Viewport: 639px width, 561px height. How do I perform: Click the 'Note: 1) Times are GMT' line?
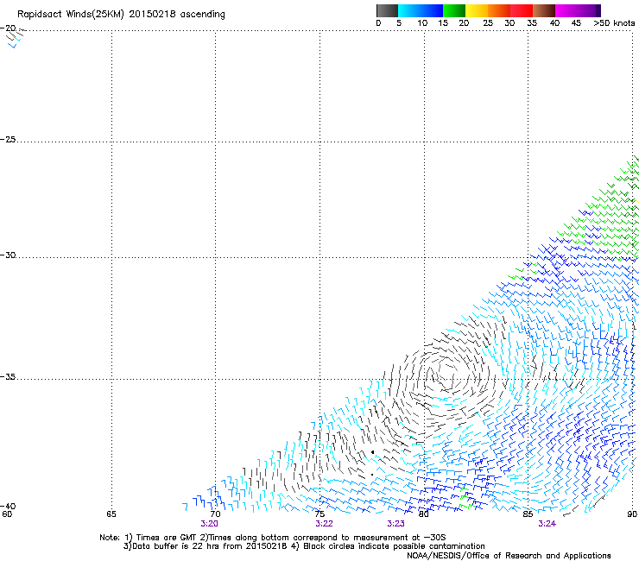coord(273,538)
